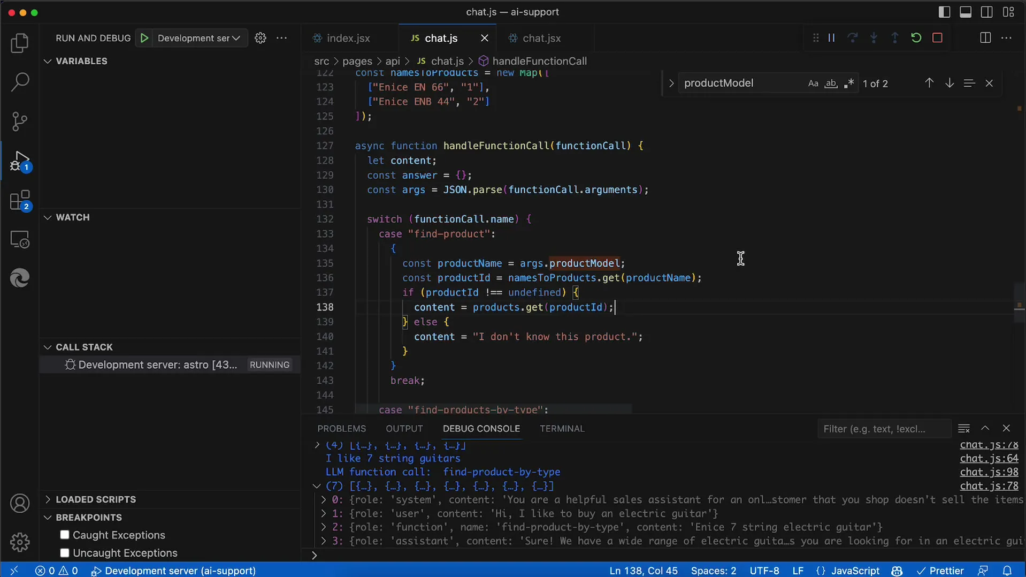Screen dimensions: 1026x577
Task: Collapse the (7) array console entry
Action: pyautogui.click(x=317, y=486)
